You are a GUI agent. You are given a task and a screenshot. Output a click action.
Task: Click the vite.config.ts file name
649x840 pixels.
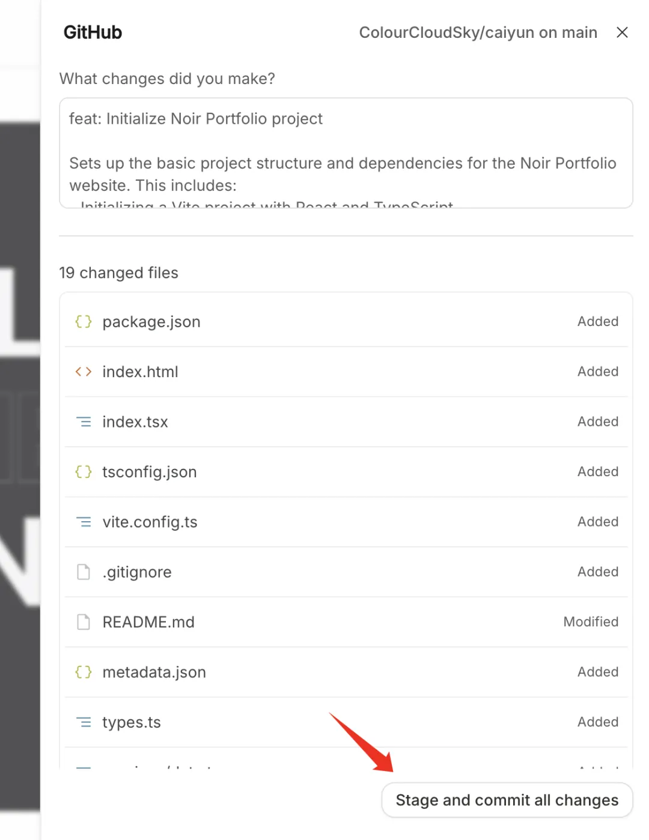[150, 522]
